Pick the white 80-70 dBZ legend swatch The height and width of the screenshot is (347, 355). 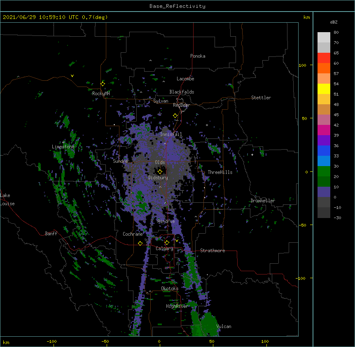(324, 38)
